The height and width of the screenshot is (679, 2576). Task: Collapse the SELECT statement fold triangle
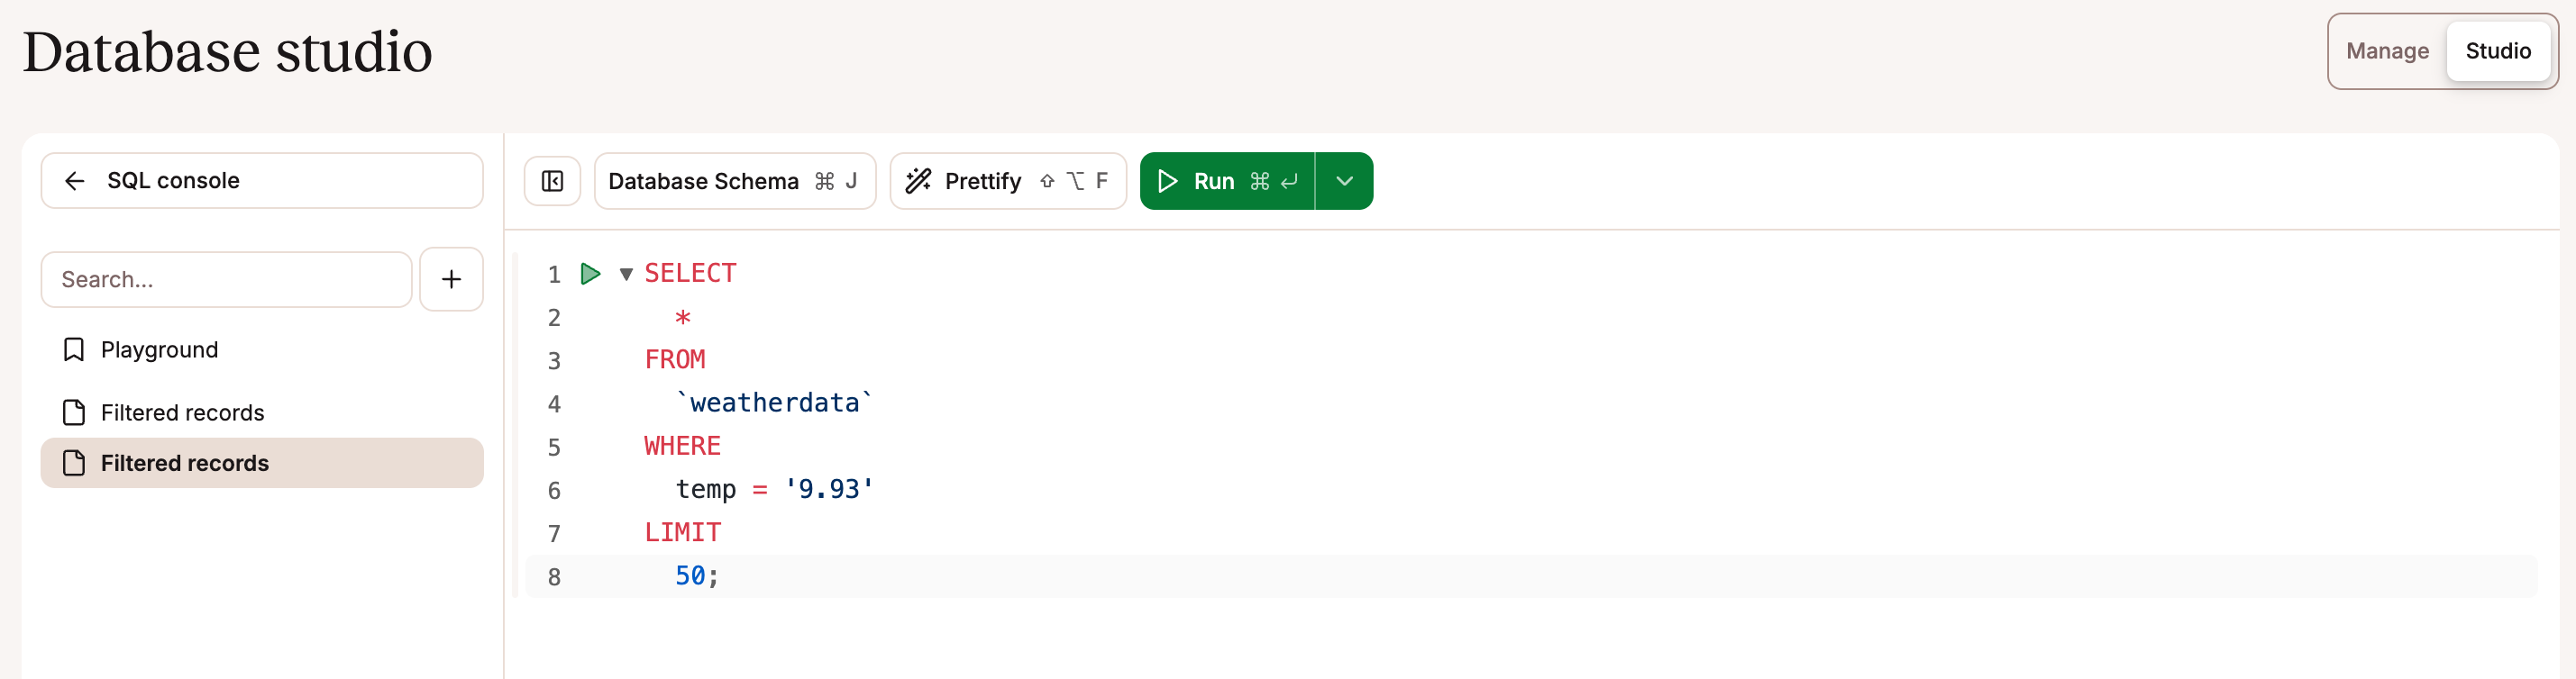coord(626,274)
